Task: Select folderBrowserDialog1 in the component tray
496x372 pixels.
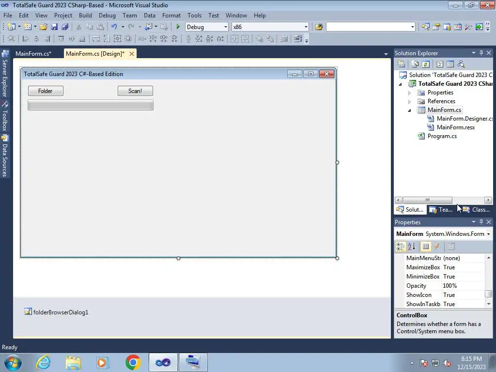Action: pyautogui.click(x=56, y=312)
